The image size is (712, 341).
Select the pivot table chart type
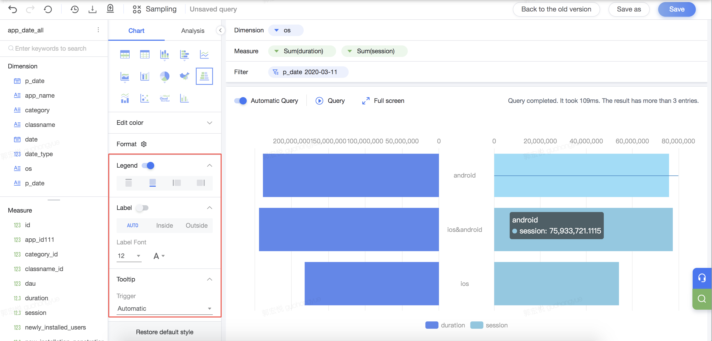pos(125,54)
